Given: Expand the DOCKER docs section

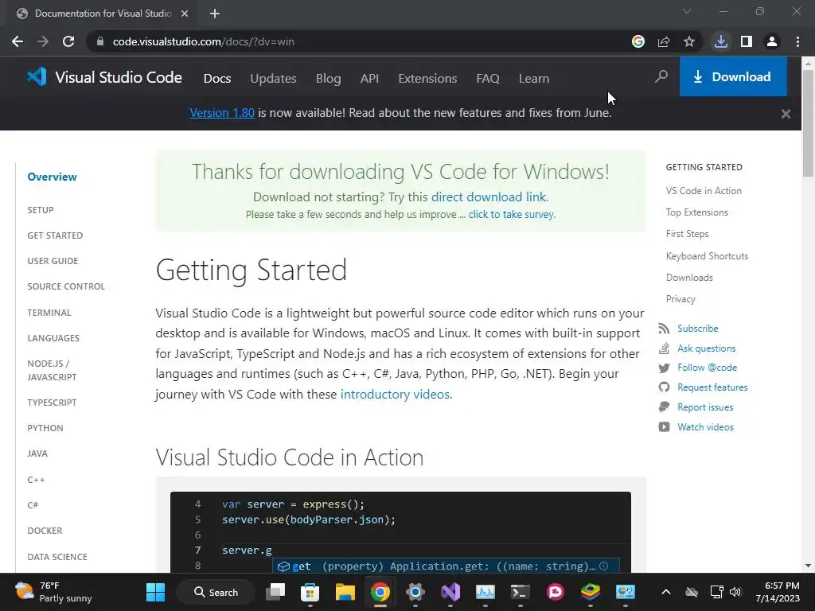Looking at the screenshot, I should (x=45, y=531).
